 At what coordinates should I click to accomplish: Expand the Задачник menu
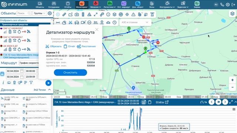tap(183, 4)
